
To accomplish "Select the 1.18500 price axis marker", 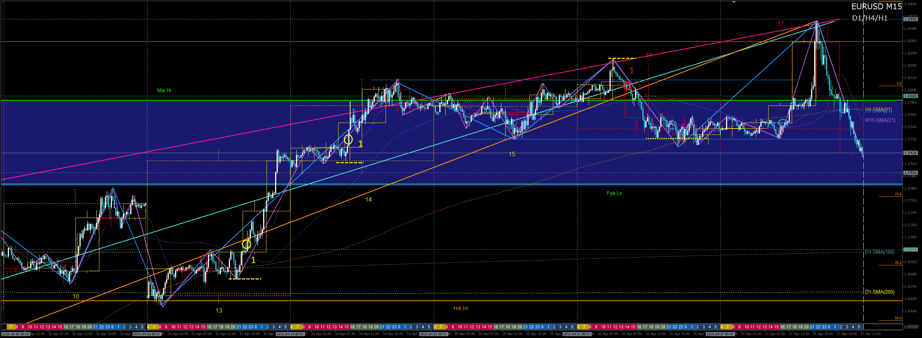I will click(x=910, y=19).
